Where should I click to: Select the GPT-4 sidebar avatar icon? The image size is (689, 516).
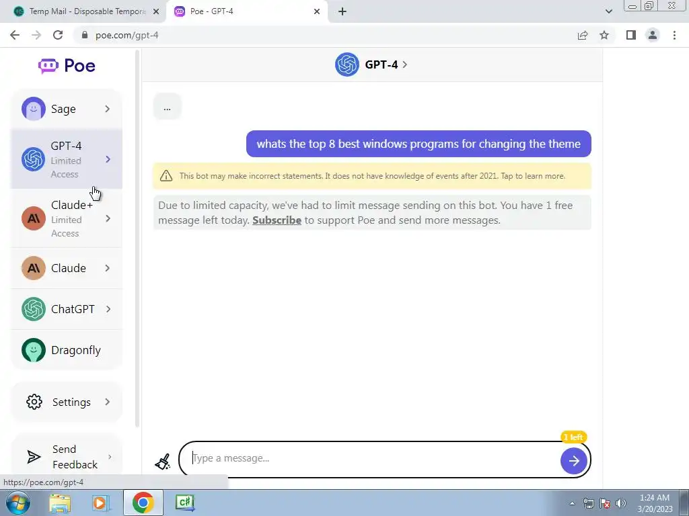(34, 159)
